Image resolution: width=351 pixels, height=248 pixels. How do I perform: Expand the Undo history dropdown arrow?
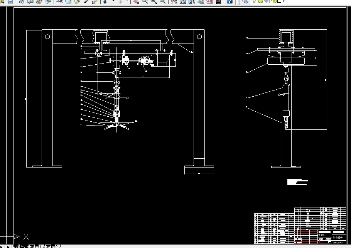click(113, 1)
